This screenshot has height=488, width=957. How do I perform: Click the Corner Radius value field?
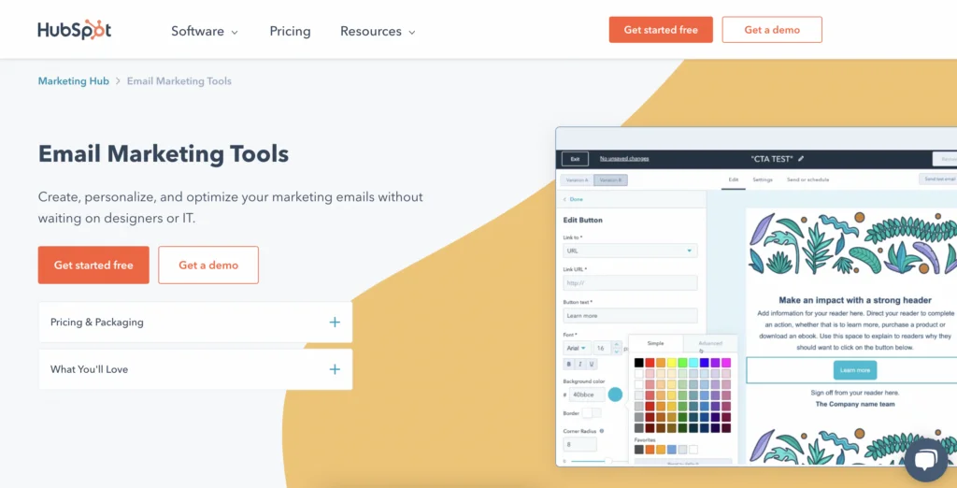pyautogui.click(x=579, y=445)
